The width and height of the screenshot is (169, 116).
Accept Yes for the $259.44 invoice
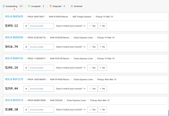pyautogui.click(x=92, y=89)
